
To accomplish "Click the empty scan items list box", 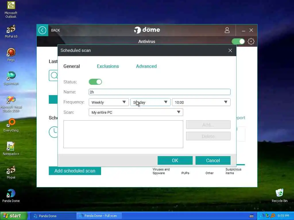I will point(123,134).
